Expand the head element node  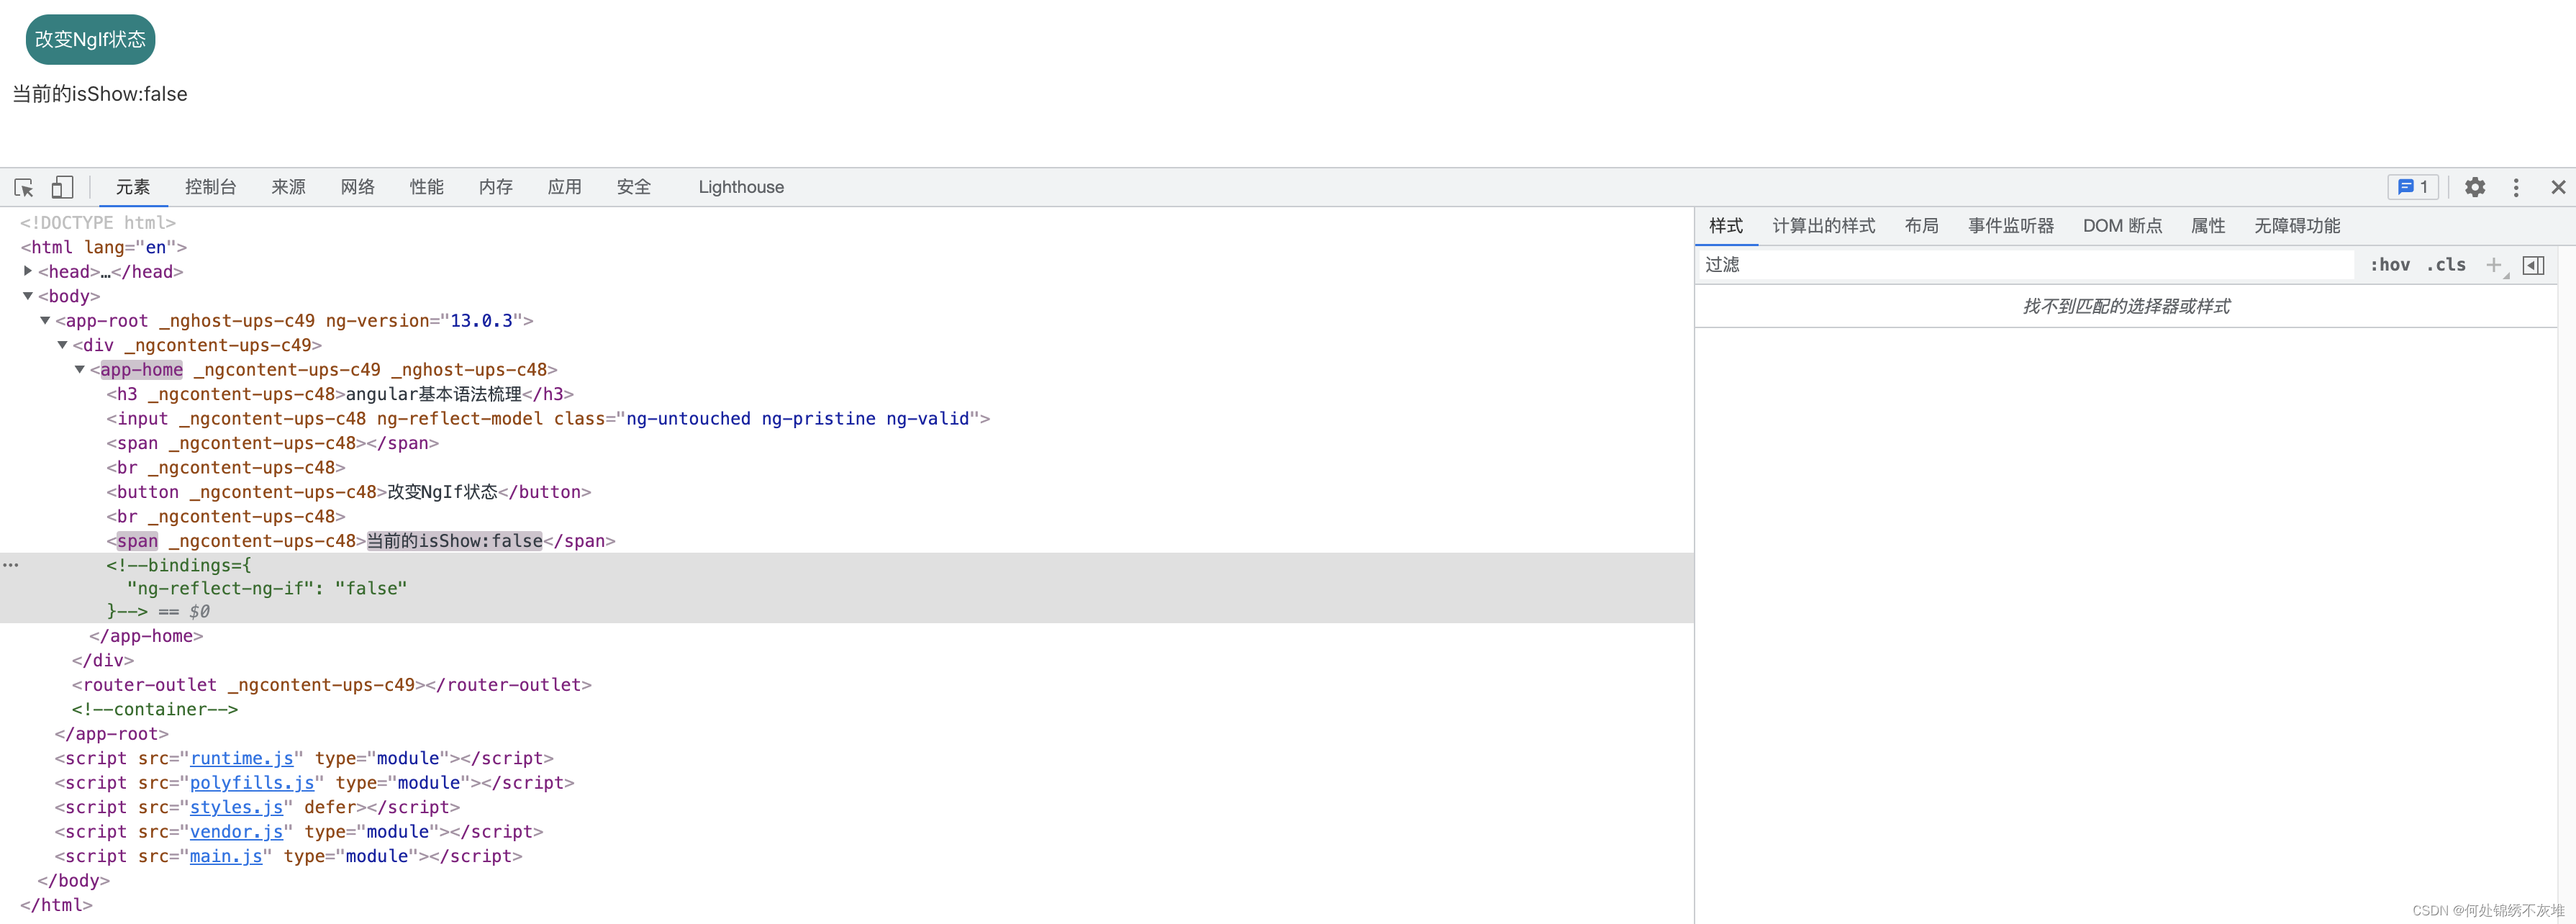pos(28,271)
